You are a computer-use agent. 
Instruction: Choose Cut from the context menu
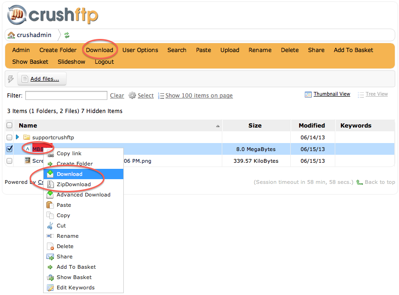[x=83, y=226]
